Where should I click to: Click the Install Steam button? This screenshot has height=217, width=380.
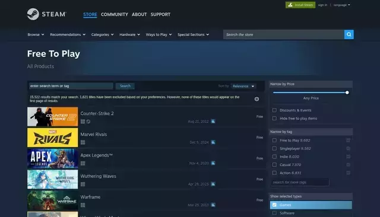(x=300, y=5)
